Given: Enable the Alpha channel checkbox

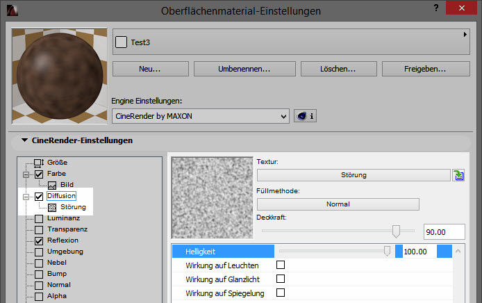Looking at the screenshot, I should pos(39,296).
